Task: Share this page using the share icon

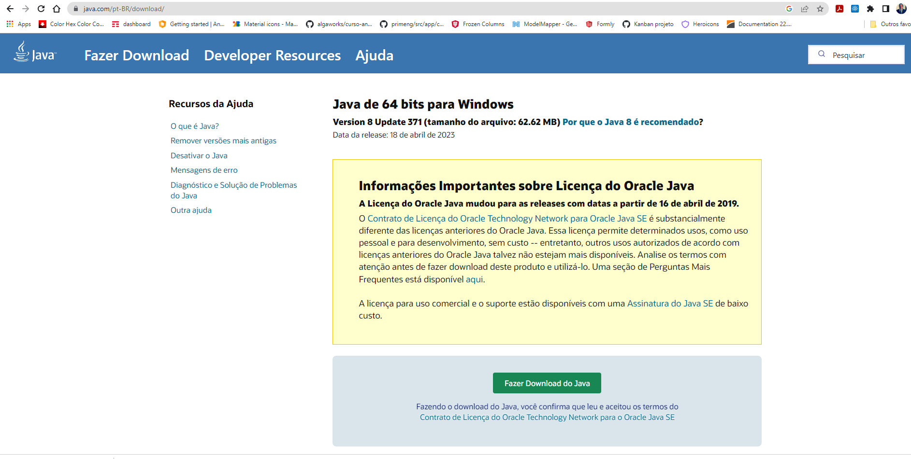Action: (805, 9)
